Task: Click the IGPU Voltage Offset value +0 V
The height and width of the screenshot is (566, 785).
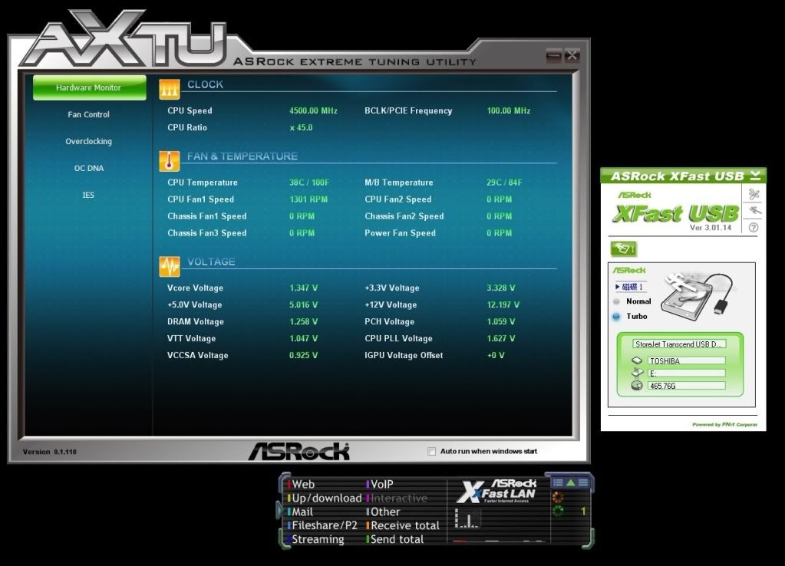Action: tap(496, 355)
